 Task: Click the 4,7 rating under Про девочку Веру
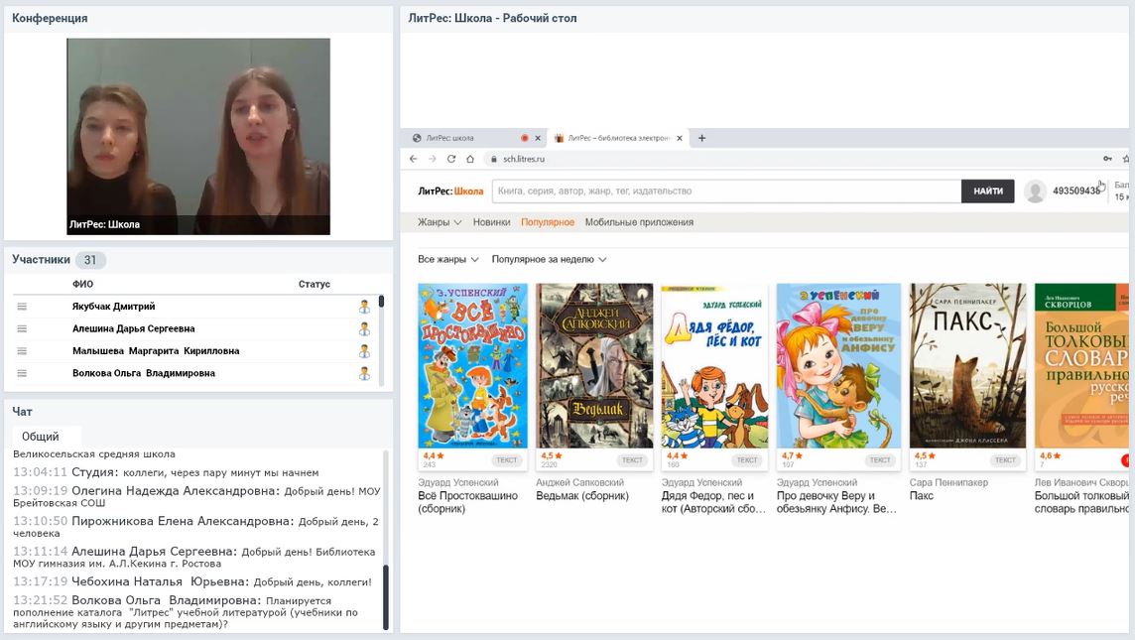pyautogui.click(x=792, y=456)
